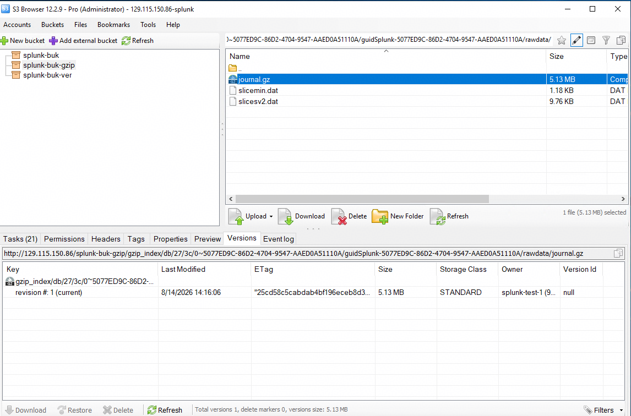
Task: Click the splunk-test-1 owner cell
Action: coord(528,293)
